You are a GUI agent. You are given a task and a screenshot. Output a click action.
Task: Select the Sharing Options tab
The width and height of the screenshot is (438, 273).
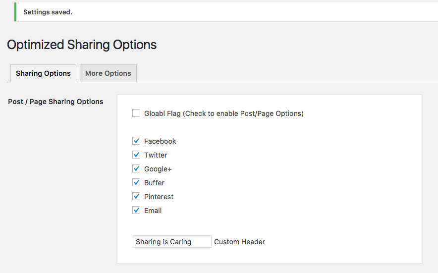[x=43, y=73]
